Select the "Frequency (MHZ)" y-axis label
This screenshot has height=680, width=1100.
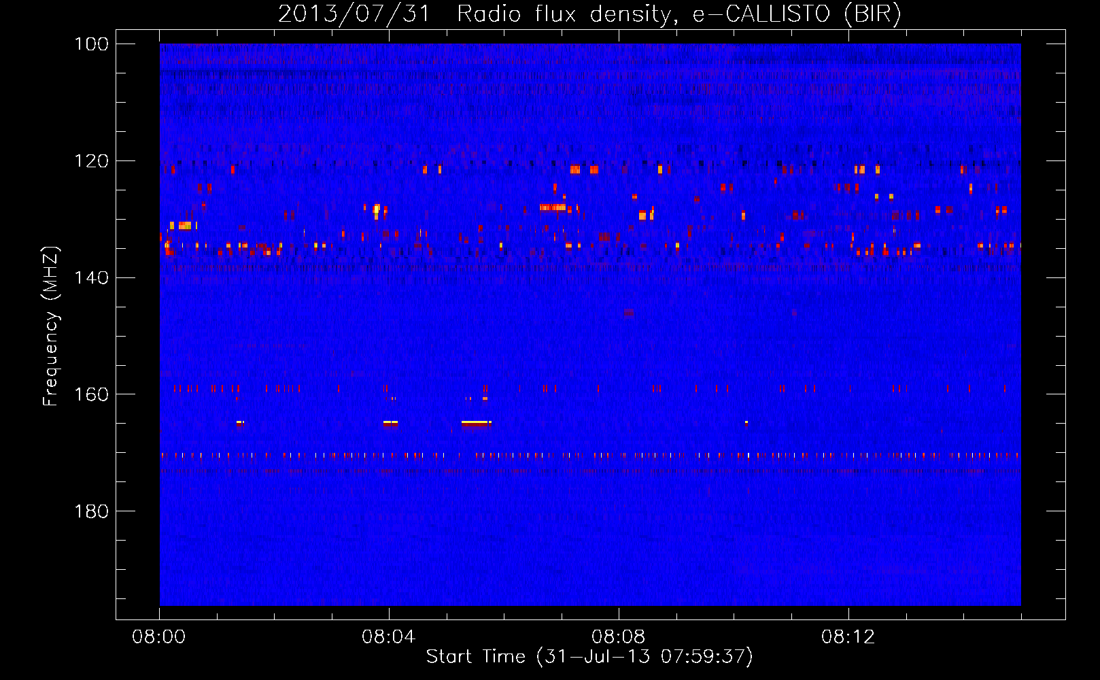pyautogui.click(x=51, y=326)
